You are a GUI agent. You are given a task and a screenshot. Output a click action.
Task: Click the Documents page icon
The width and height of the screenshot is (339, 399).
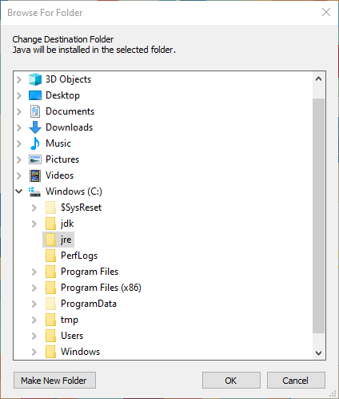[35, 111]
